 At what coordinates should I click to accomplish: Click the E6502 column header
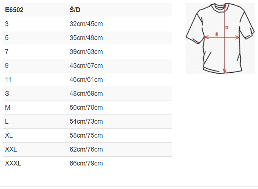pyautogui.click(x=14, y=10)
